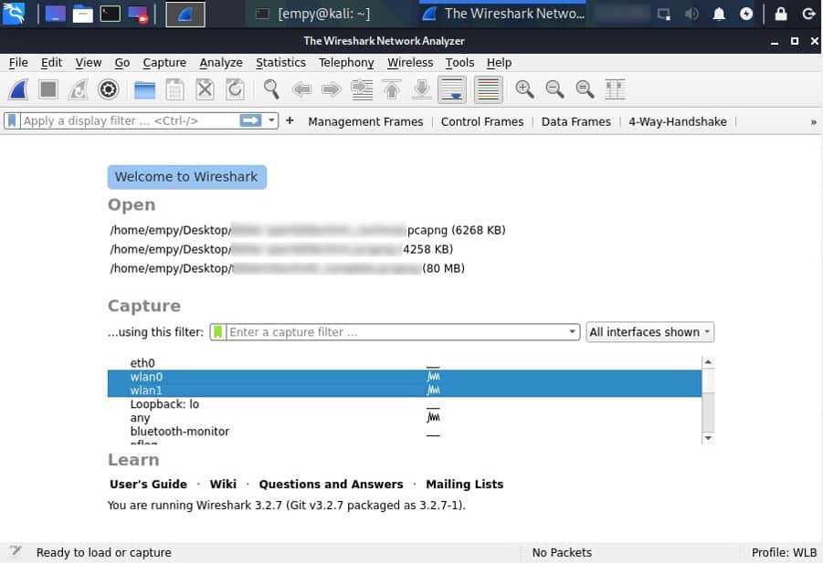This screenshot has width=823, height=563.
Task: Apply the Data Frames filter button
Action: [575, 121]
